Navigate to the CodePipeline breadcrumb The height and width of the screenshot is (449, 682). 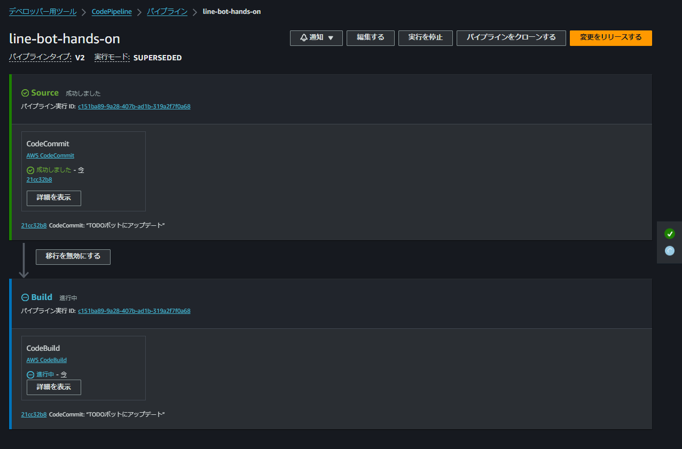[x=112, y=11]
